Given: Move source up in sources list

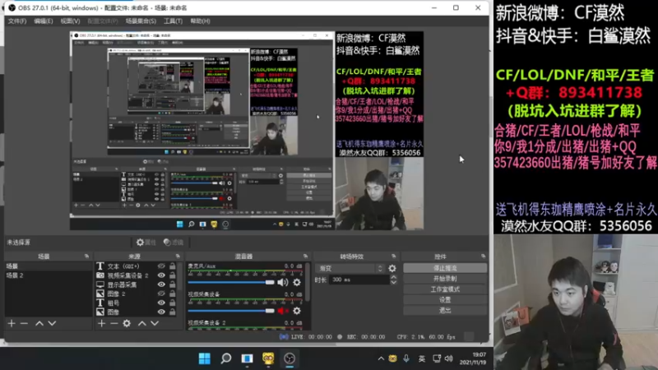Looking at the screenshot, I should pos(142,323).
